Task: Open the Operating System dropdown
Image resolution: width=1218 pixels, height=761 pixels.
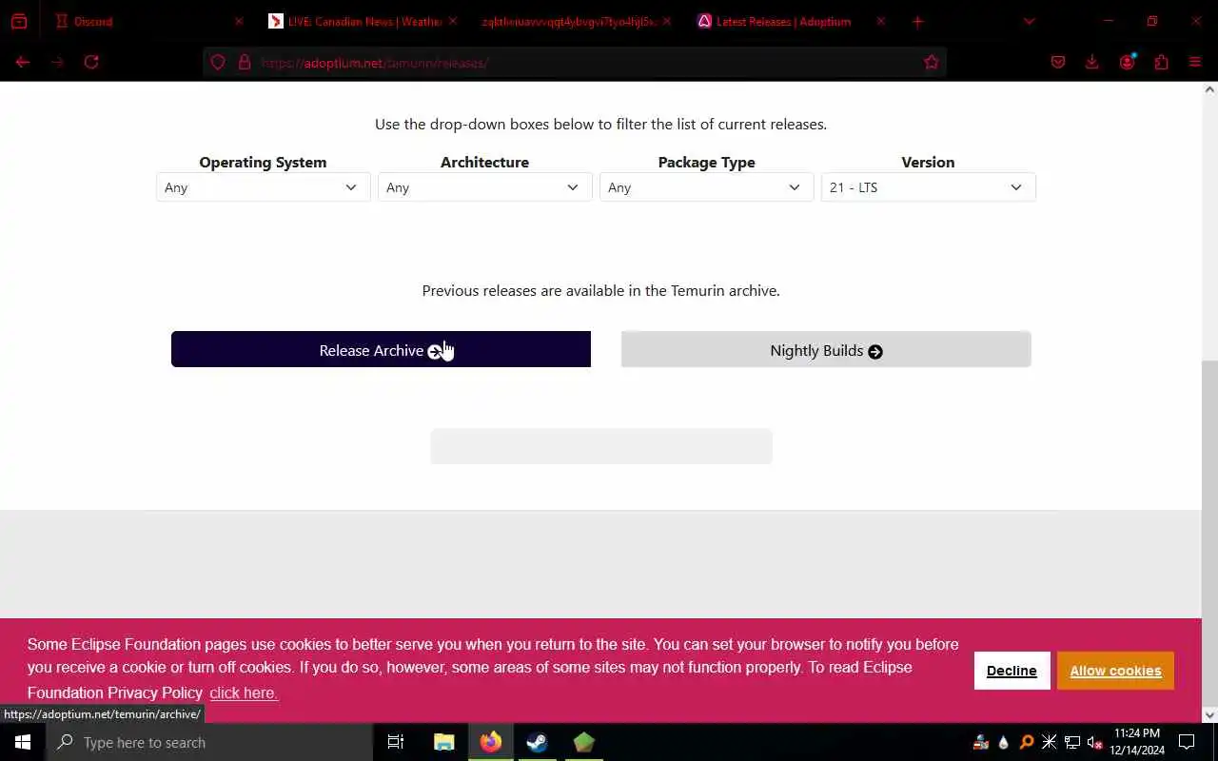Action: coord(263,187)
